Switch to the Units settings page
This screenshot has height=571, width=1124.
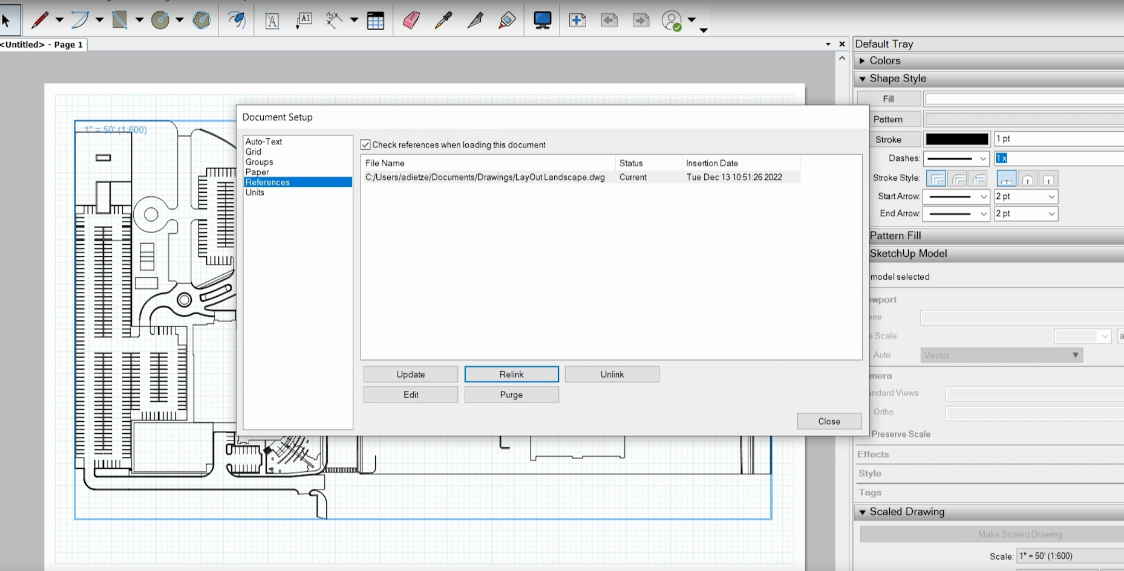tap(255, 192)
